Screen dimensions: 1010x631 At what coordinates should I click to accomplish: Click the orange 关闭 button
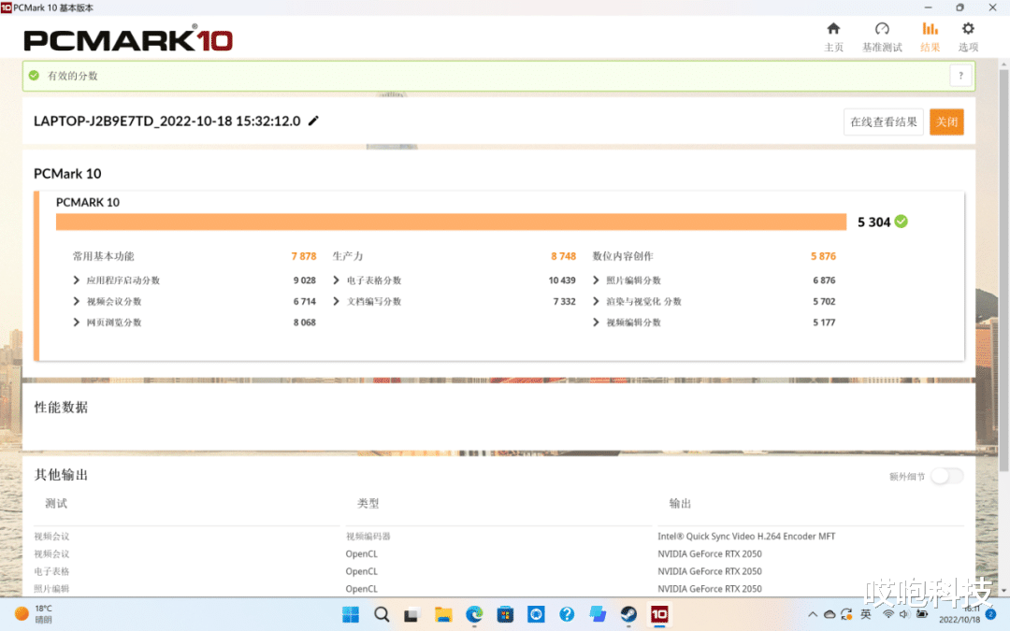(946, 122)
